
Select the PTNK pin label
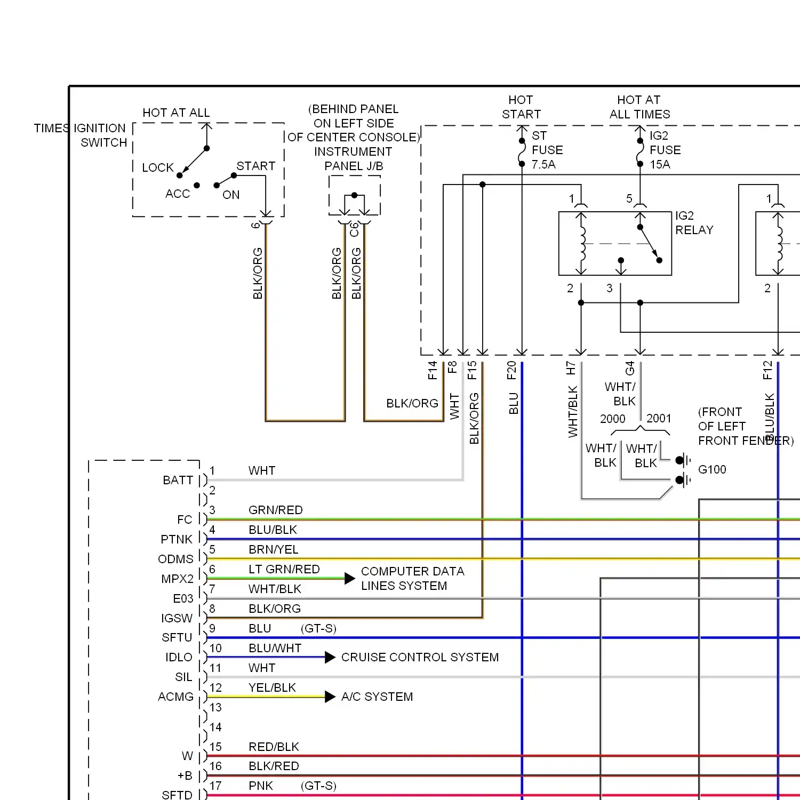tap(177, 539)
